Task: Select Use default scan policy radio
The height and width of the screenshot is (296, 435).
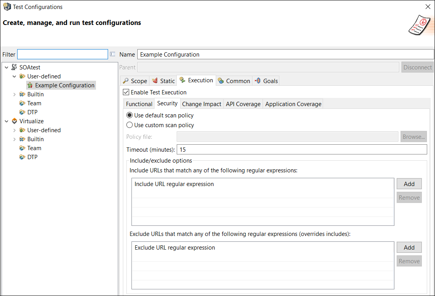Action: tap(129, 115)
